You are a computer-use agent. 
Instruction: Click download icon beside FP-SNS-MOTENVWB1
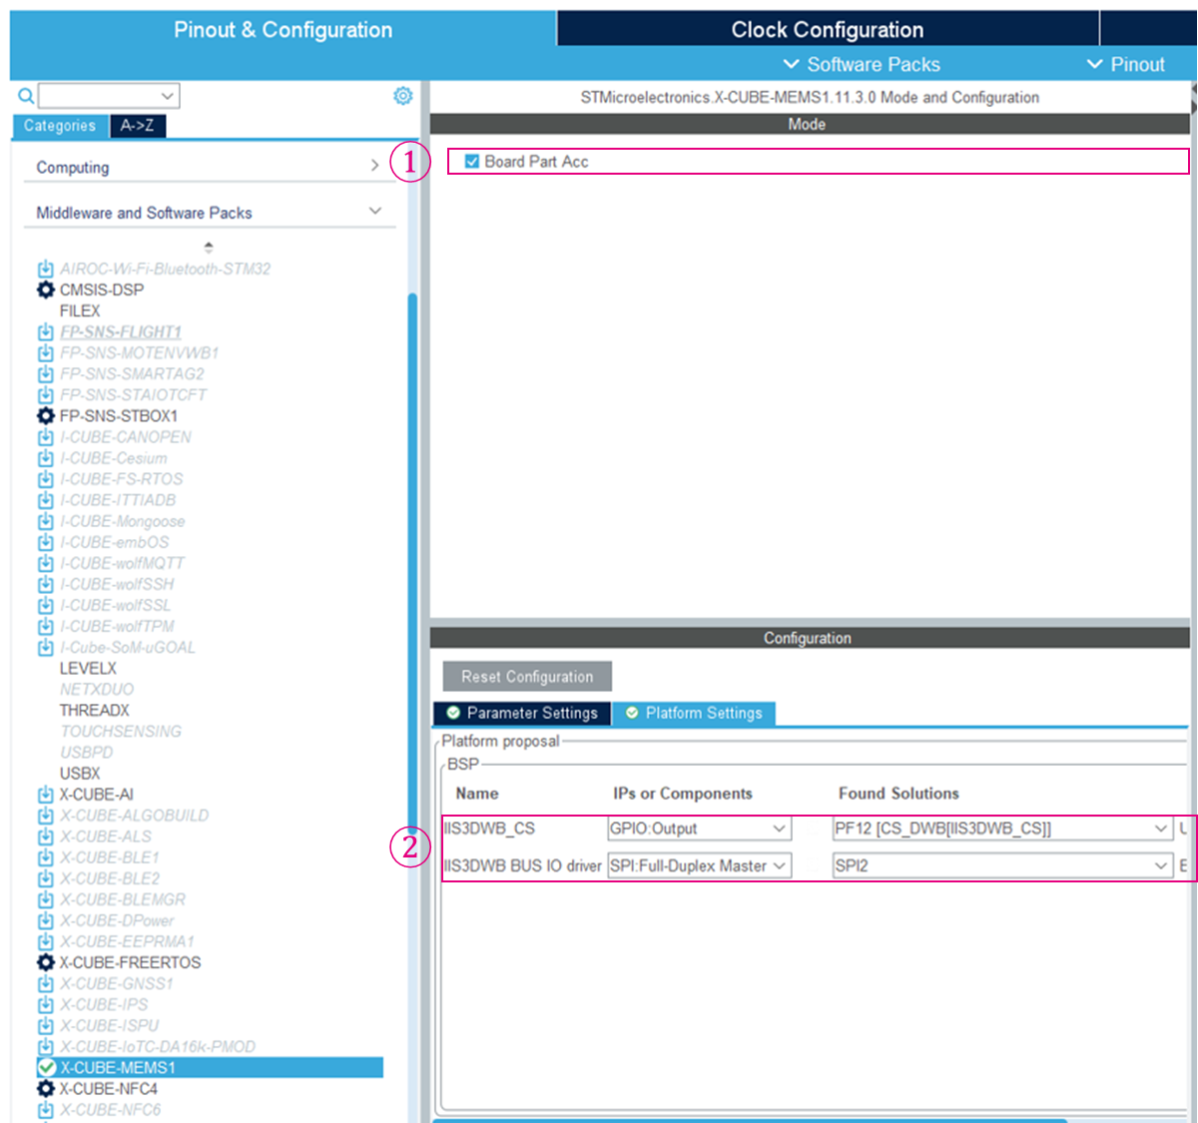pos(45,352)
